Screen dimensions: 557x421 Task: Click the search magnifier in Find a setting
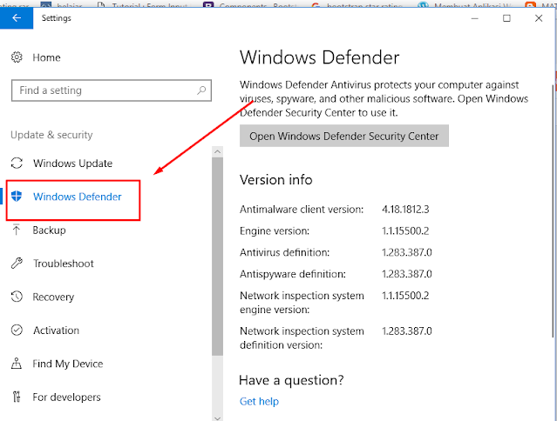click(x=201, y=90)
